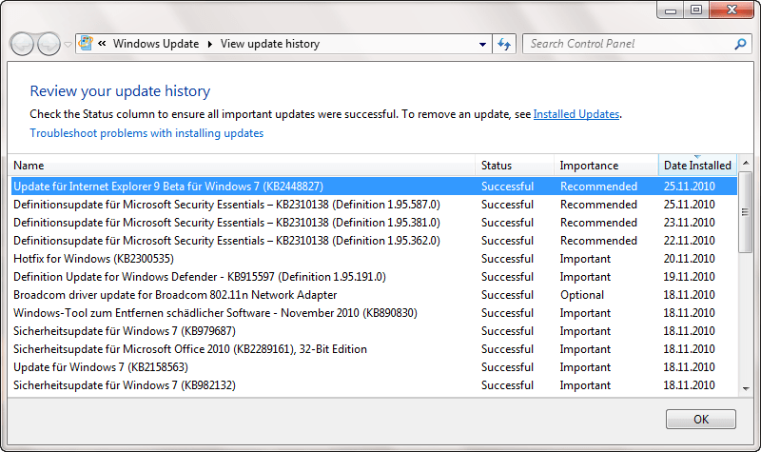The image size is (761, 452).
Task: Sort by the Importance column header
Action: coord(589,166)
